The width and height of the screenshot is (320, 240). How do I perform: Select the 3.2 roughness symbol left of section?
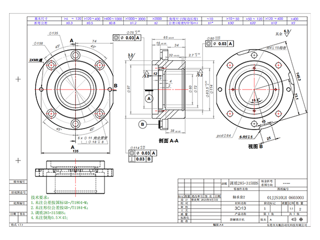(130, 55)
